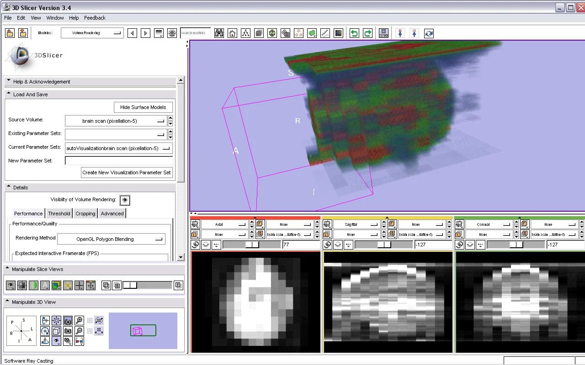Screen dimensions: 585x365
Task: Open the Feedback menu
Action: coord(95,18)
